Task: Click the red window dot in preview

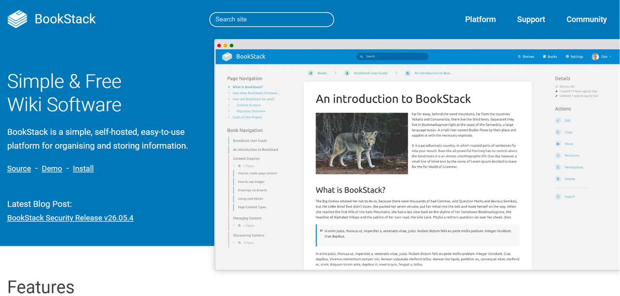Action: pos(219,45)
